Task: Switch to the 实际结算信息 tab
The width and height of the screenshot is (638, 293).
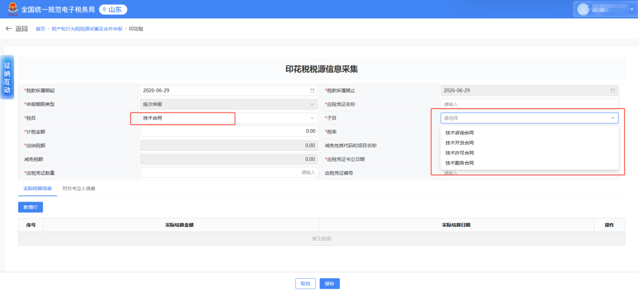Action: point(37,189)
